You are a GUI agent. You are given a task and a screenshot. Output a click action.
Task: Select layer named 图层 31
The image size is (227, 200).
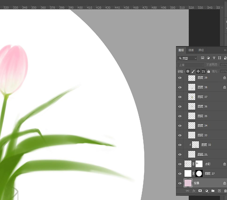click(202, 155)
